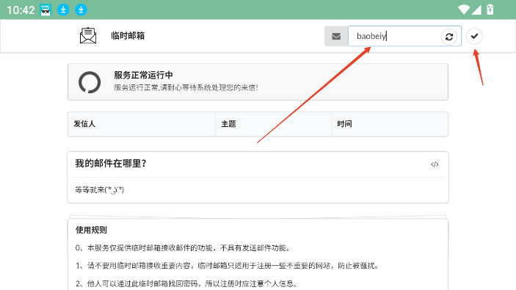Image resolution: width=516 pixels, height=290 pixels.
Task: Click usage rule 1 about unimportant sites
Action: point(227,266)
